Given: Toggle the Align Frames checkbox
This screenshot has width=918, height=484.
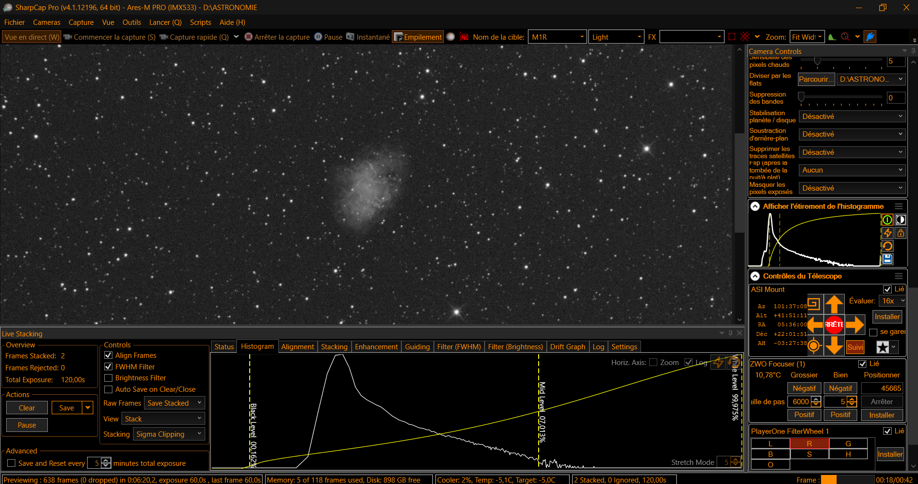Looking at the screenshot, I should (109, 355).
